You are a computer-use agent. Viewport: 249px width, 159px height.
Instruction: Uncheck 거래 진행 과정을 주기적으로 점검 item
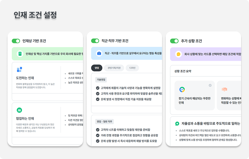(98, 135)
